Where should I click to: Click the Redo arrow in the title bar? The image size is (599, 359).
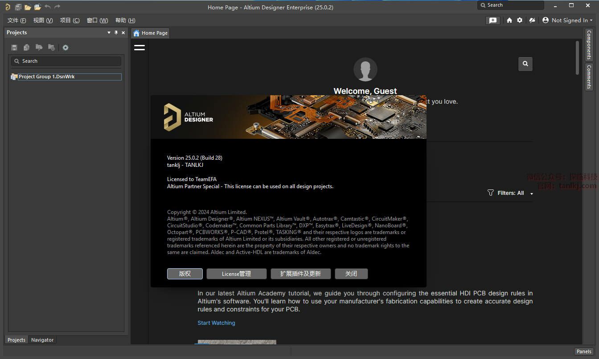click(x=57, y=7)
